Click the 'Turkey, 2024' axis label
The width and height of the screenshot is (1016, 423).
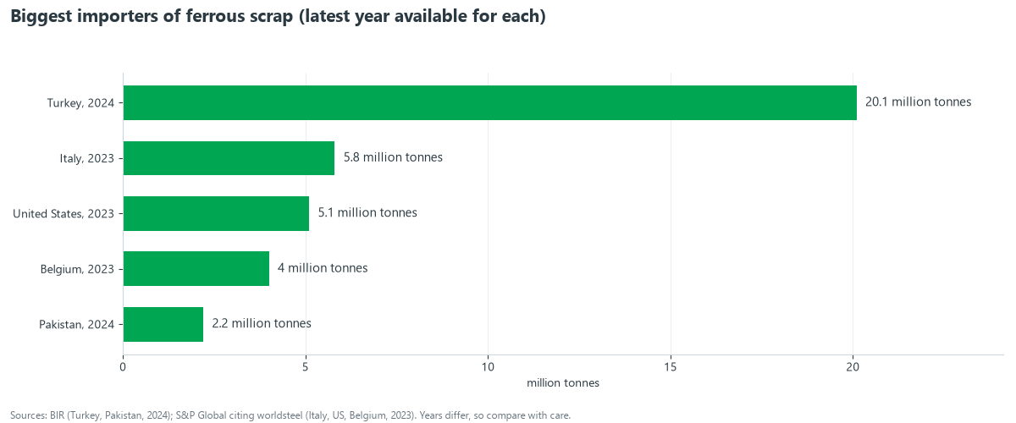(x=80, y=103)
